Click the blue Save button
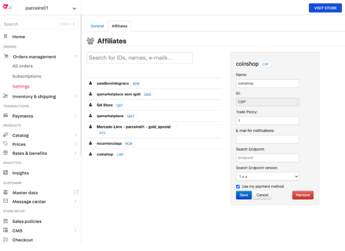This screenshot has height=251, width=345. [x=244, y=195]
